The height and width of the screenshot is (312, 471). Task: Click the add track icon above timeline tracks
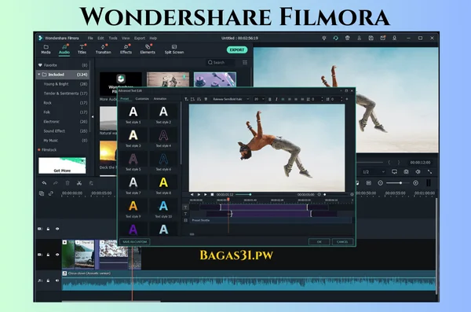click(42, 193)
